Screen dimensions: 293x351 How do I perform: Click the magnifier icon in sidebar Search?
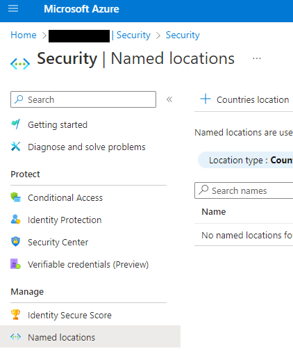click(19, 99)
